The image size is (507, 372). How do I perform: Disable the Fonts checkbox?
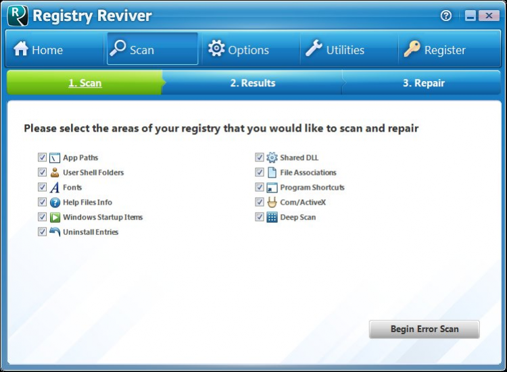pyautogui.click(x=42, y=187)
